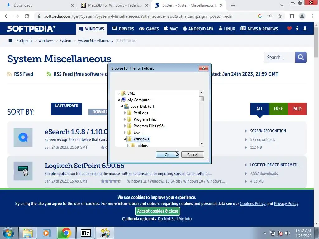The width and height of the screenshot is (319, 239).
Task: Click the info icon in Softpedia header
Action: [x=297, y=28]
